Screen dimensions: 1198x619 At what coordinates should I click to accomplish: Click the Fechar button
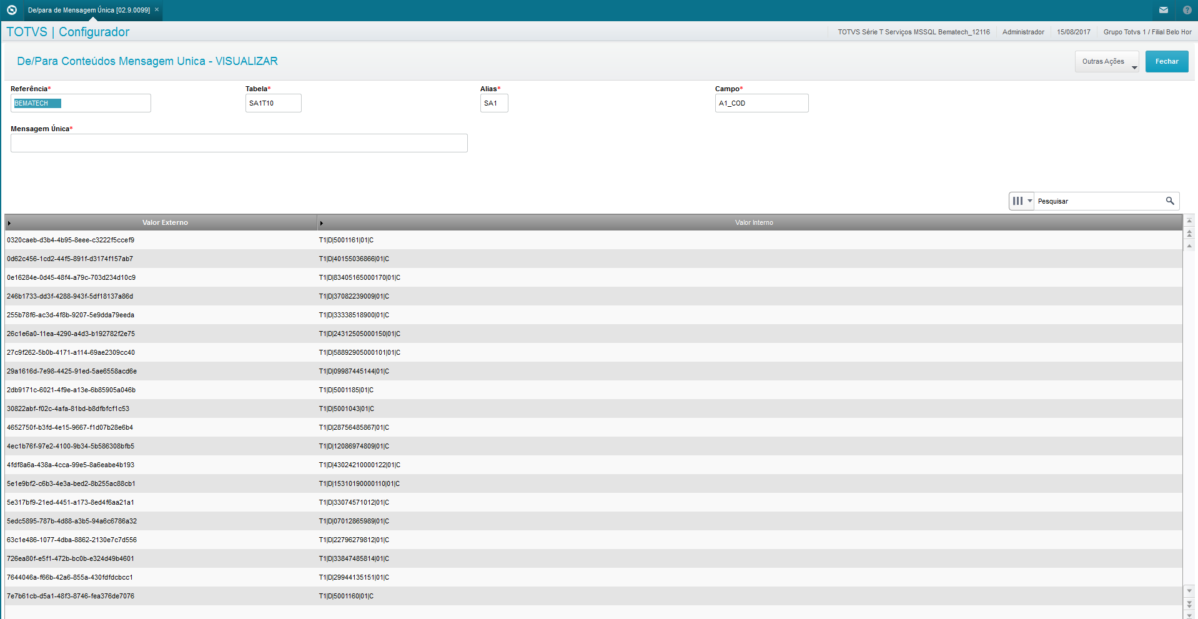(1166, 61)
